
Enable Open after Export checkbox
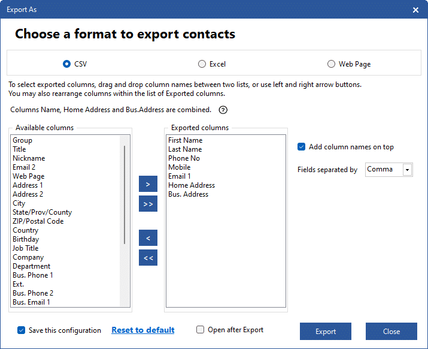tap(200, 330)
